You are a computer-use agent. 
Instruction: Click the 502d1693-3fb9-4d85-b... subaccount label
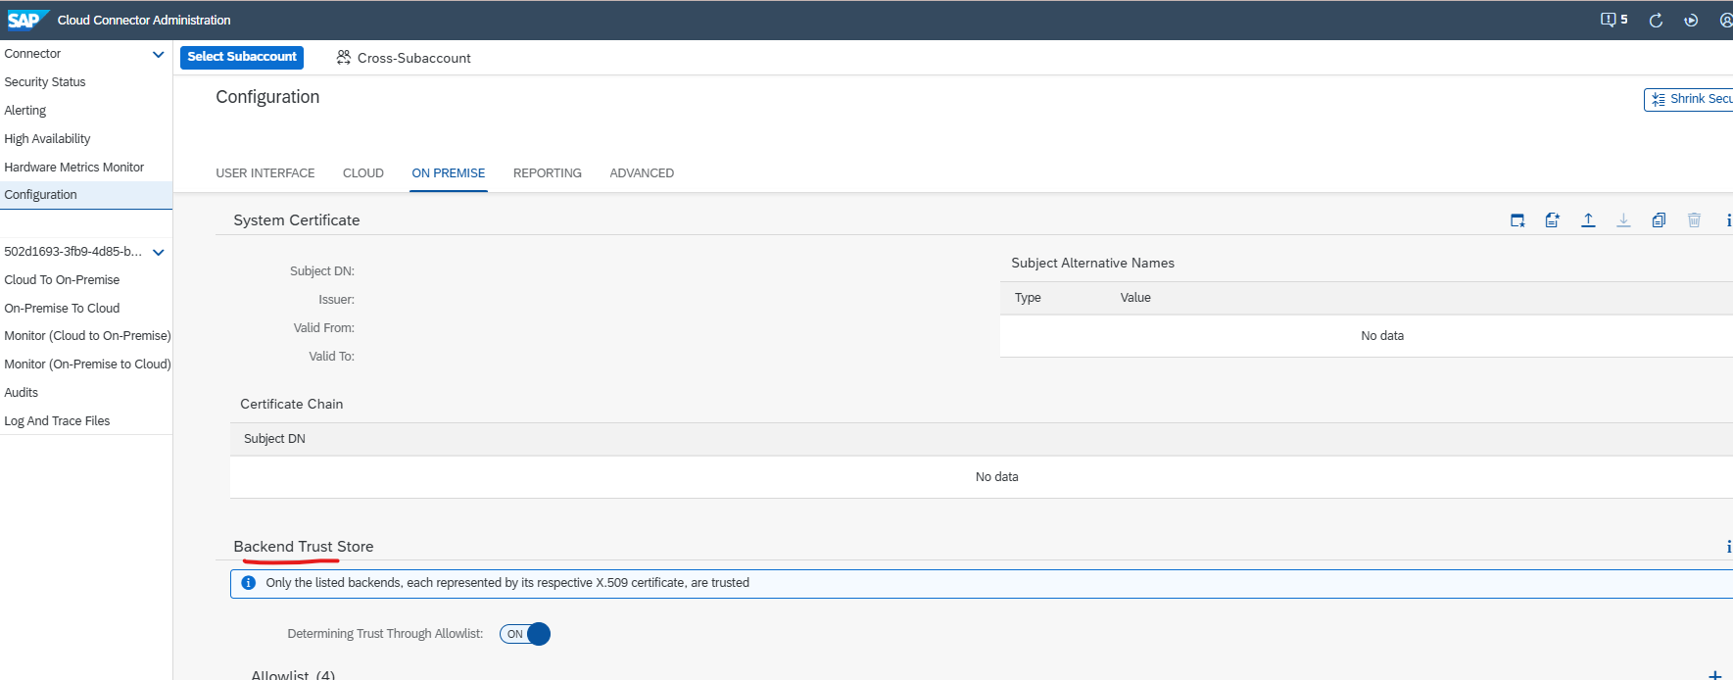click(x=72, y=252)
